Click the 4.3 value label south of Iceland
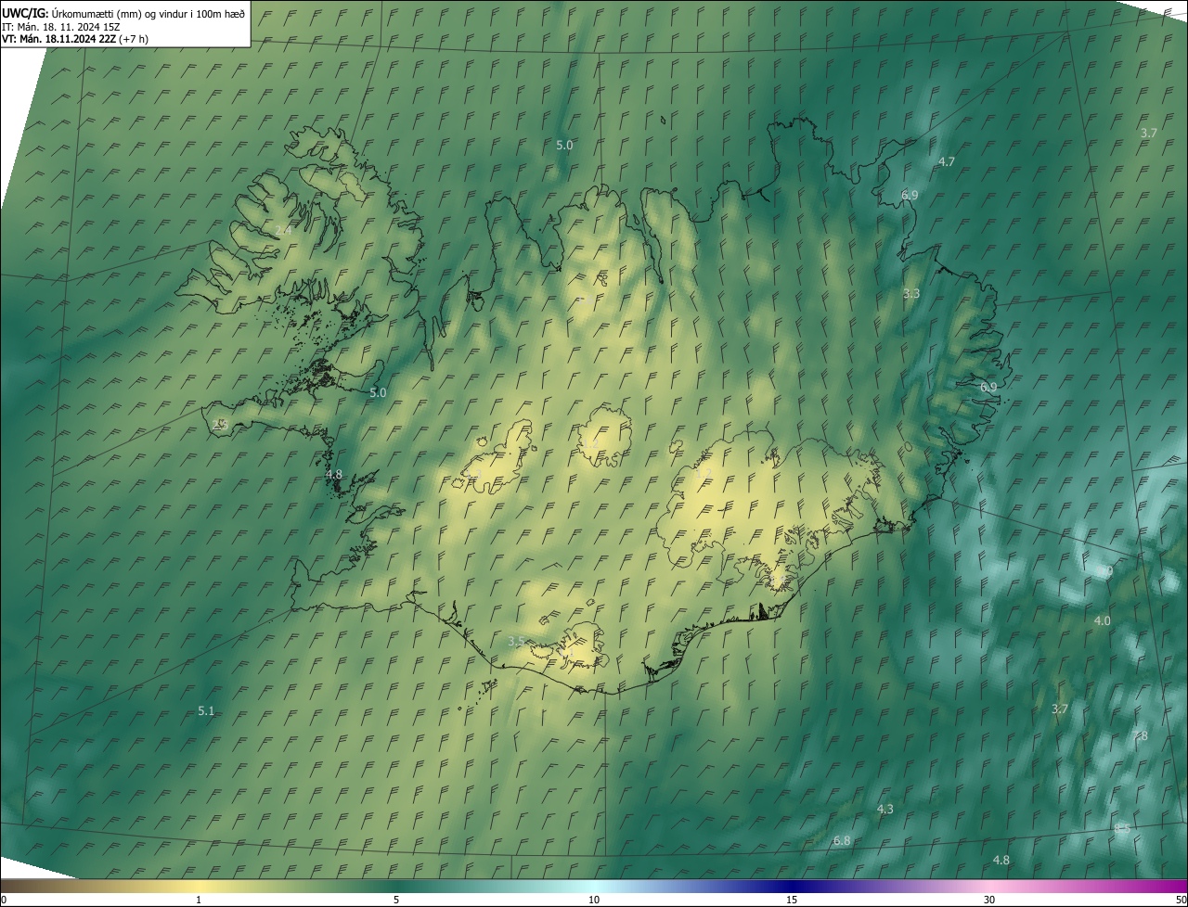 point(885,809)
